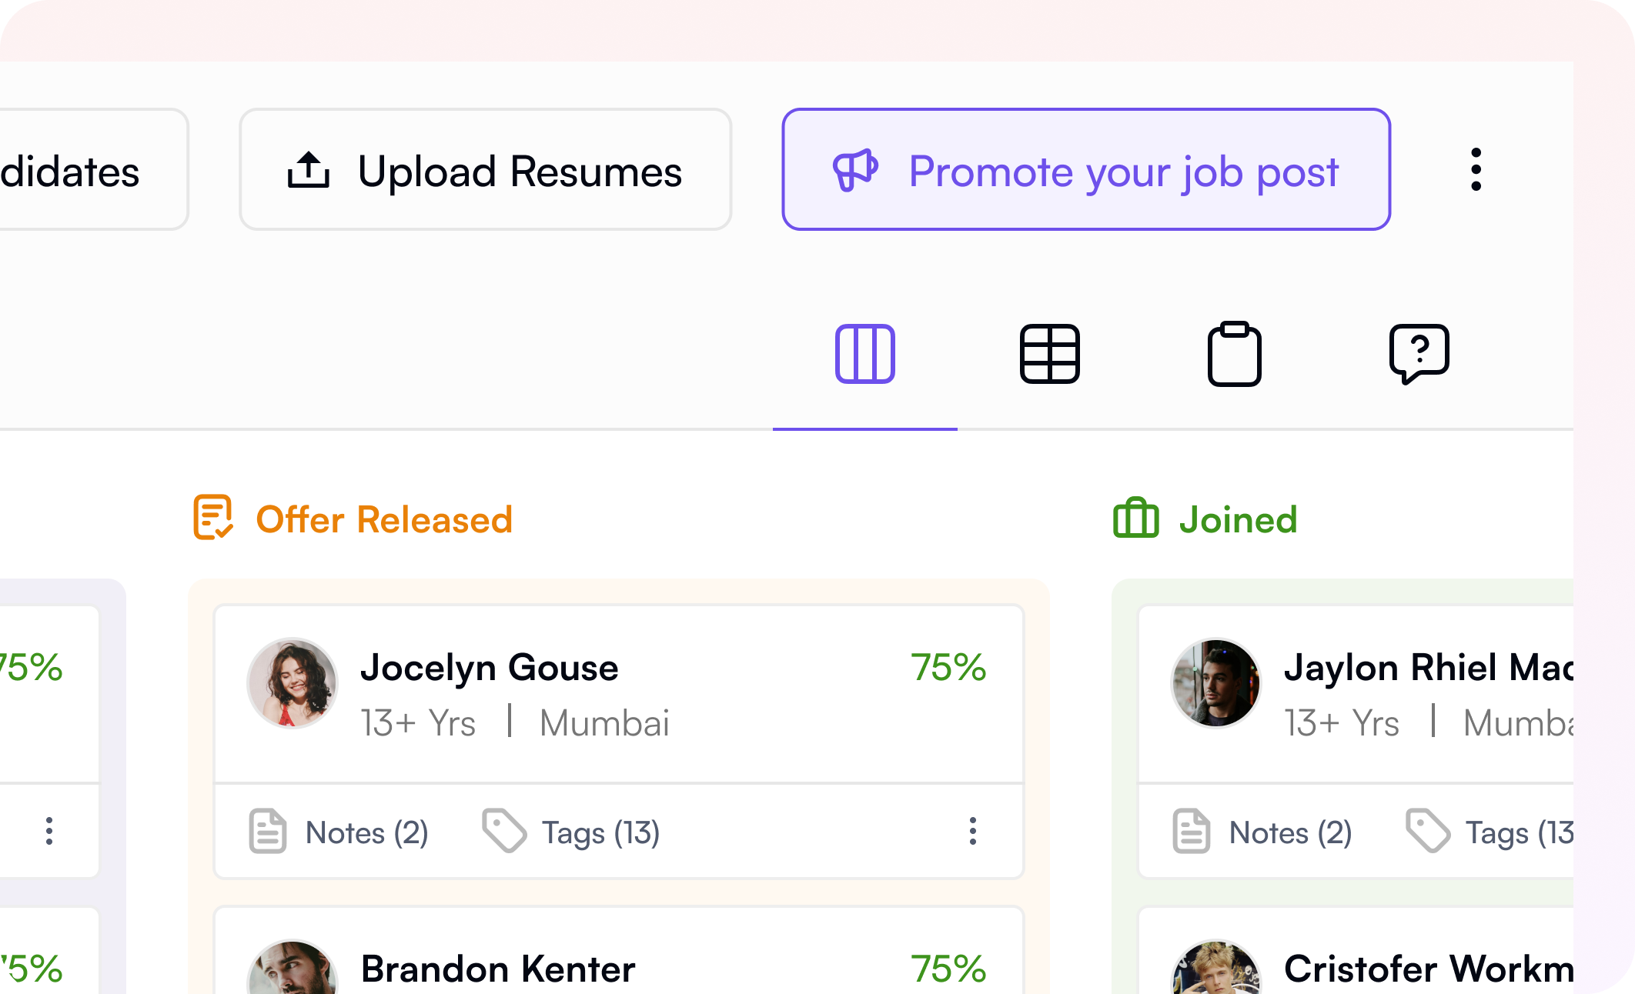Click Promote your job post button
The height and width of the screenshot is (994, 1635).
pos(1086,170)
